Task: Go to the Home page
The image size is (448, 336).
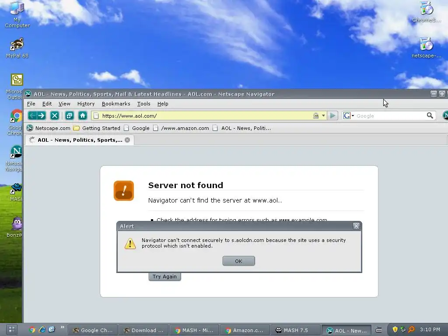Action: point(83,115)
